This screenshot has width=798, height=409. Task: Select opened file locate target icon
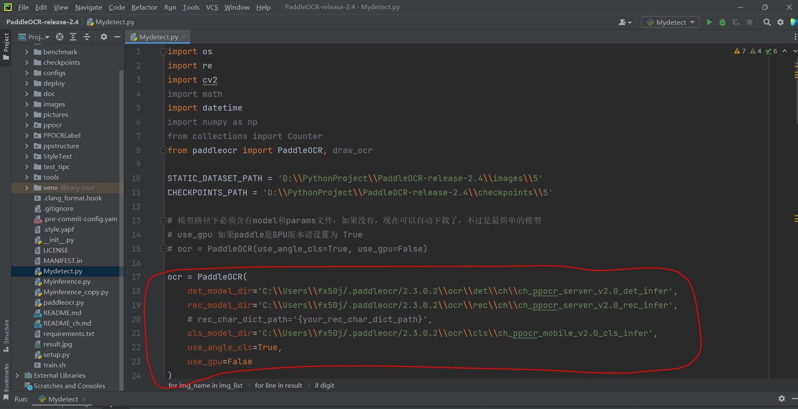pyautogui.click(x=60, y=37)
